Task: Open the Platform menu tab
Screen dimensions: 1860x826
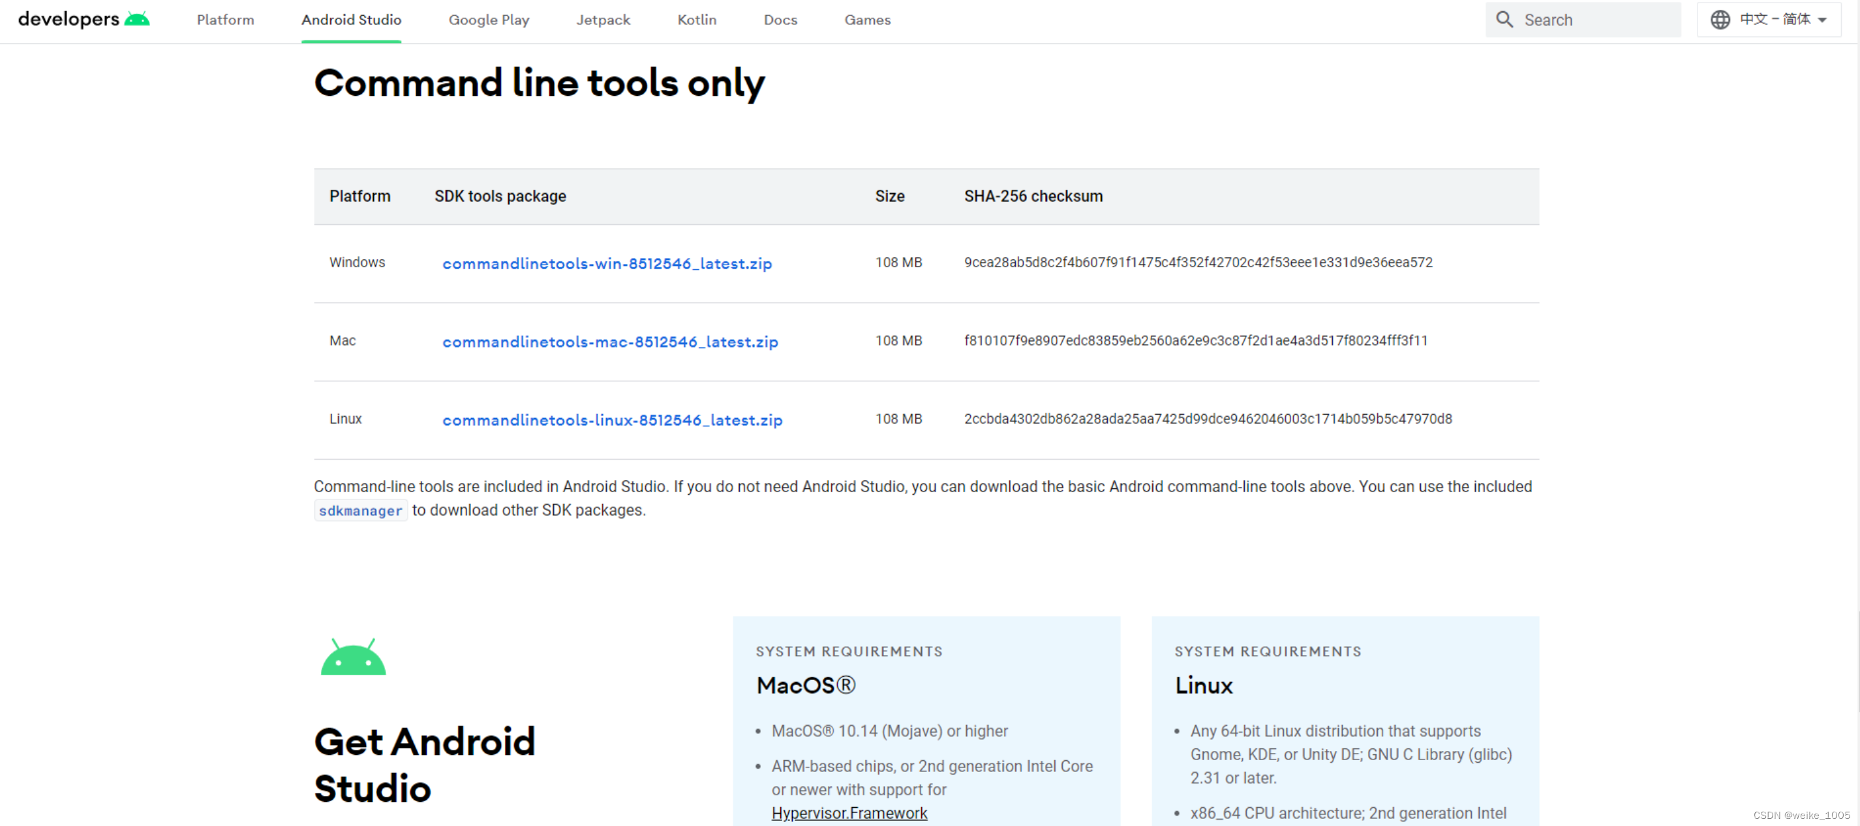Action: click(225, 20)
